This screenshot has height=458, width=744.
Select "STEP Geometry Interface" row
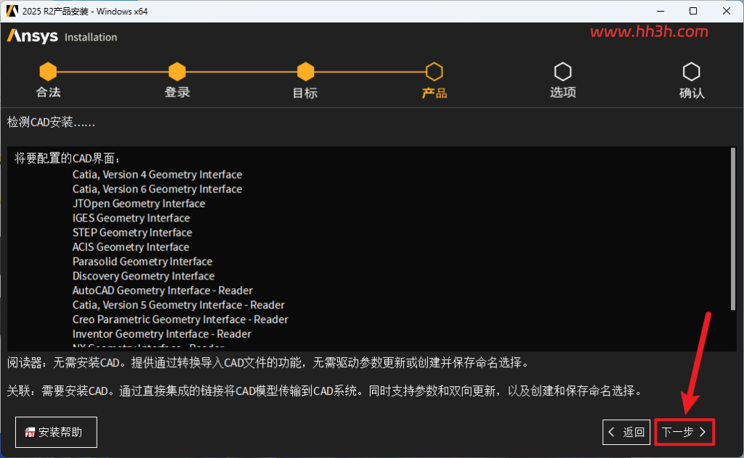point(132,232)
